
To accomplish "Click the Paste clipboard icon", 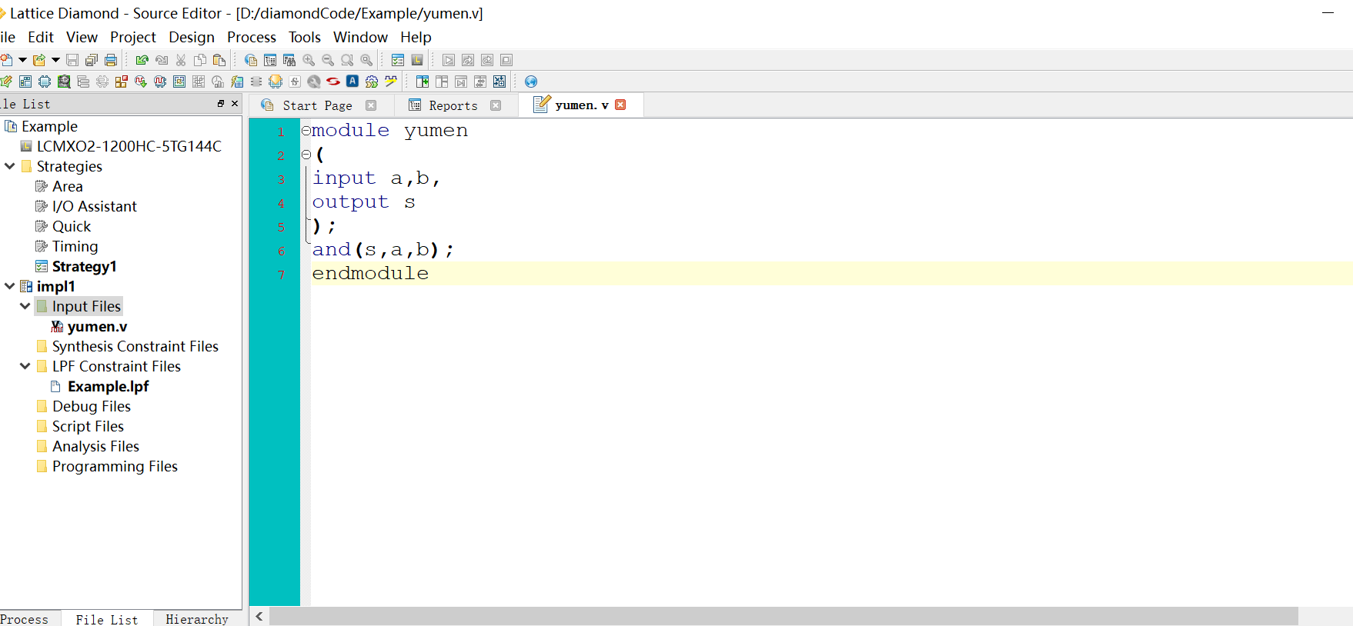I will pos(219,60).
